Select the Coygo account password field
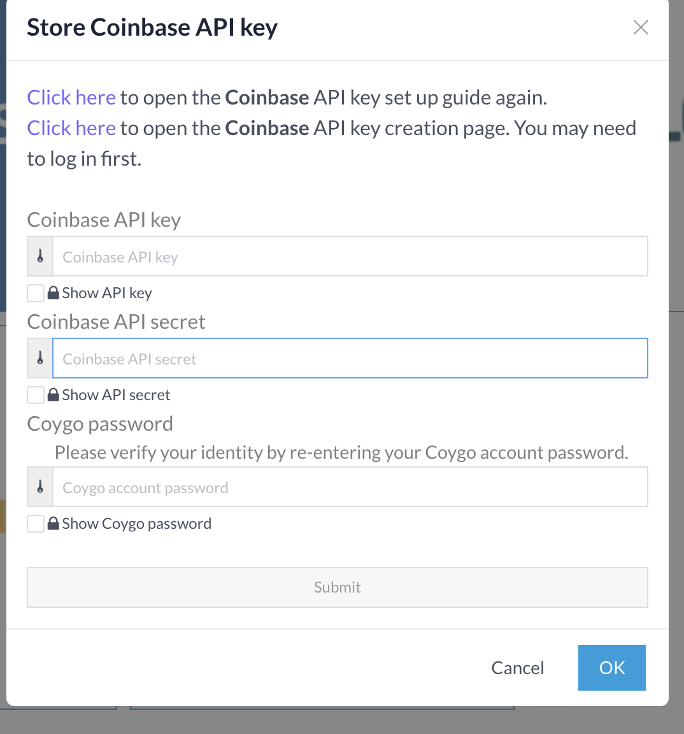Screen dimensions: 684x734 pyautogui.click(x=350, y=487)
